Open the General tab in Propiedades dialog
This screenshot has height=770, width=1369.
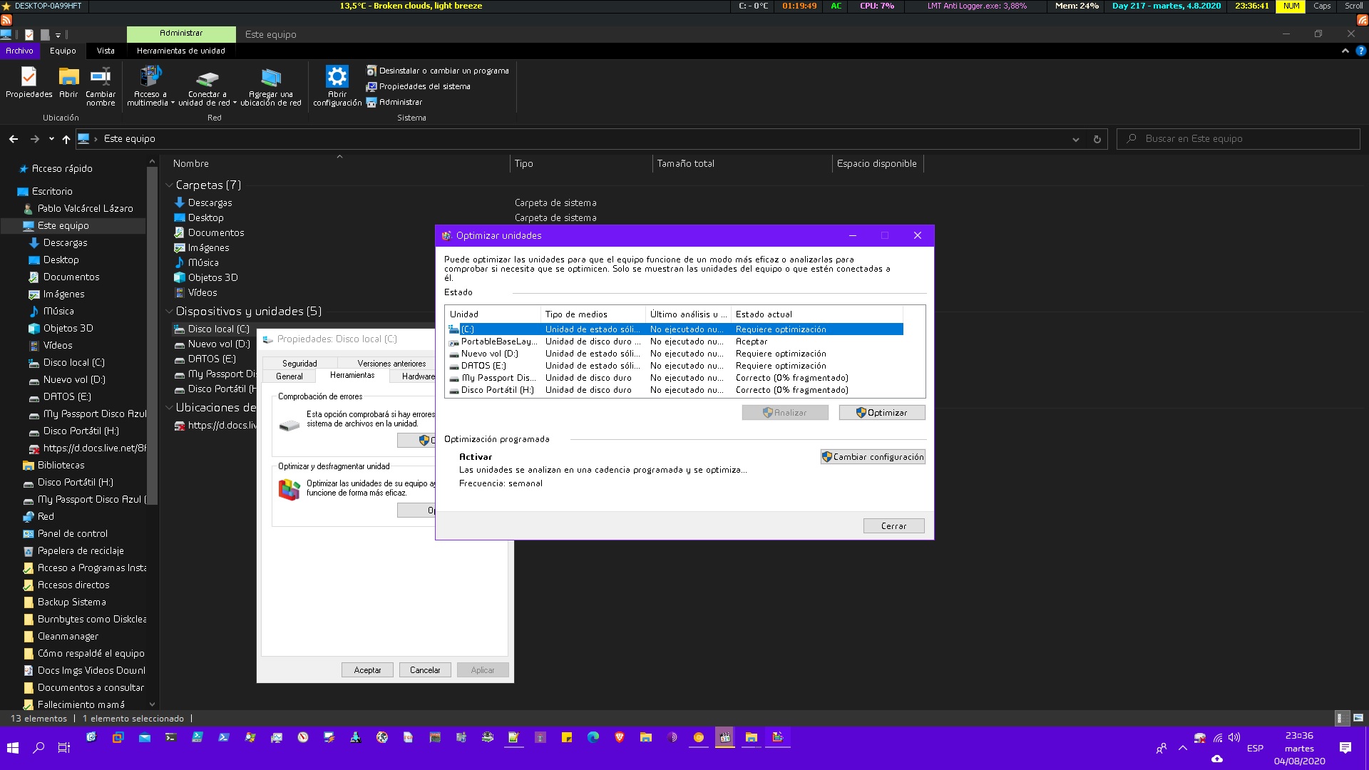[289, 376]
